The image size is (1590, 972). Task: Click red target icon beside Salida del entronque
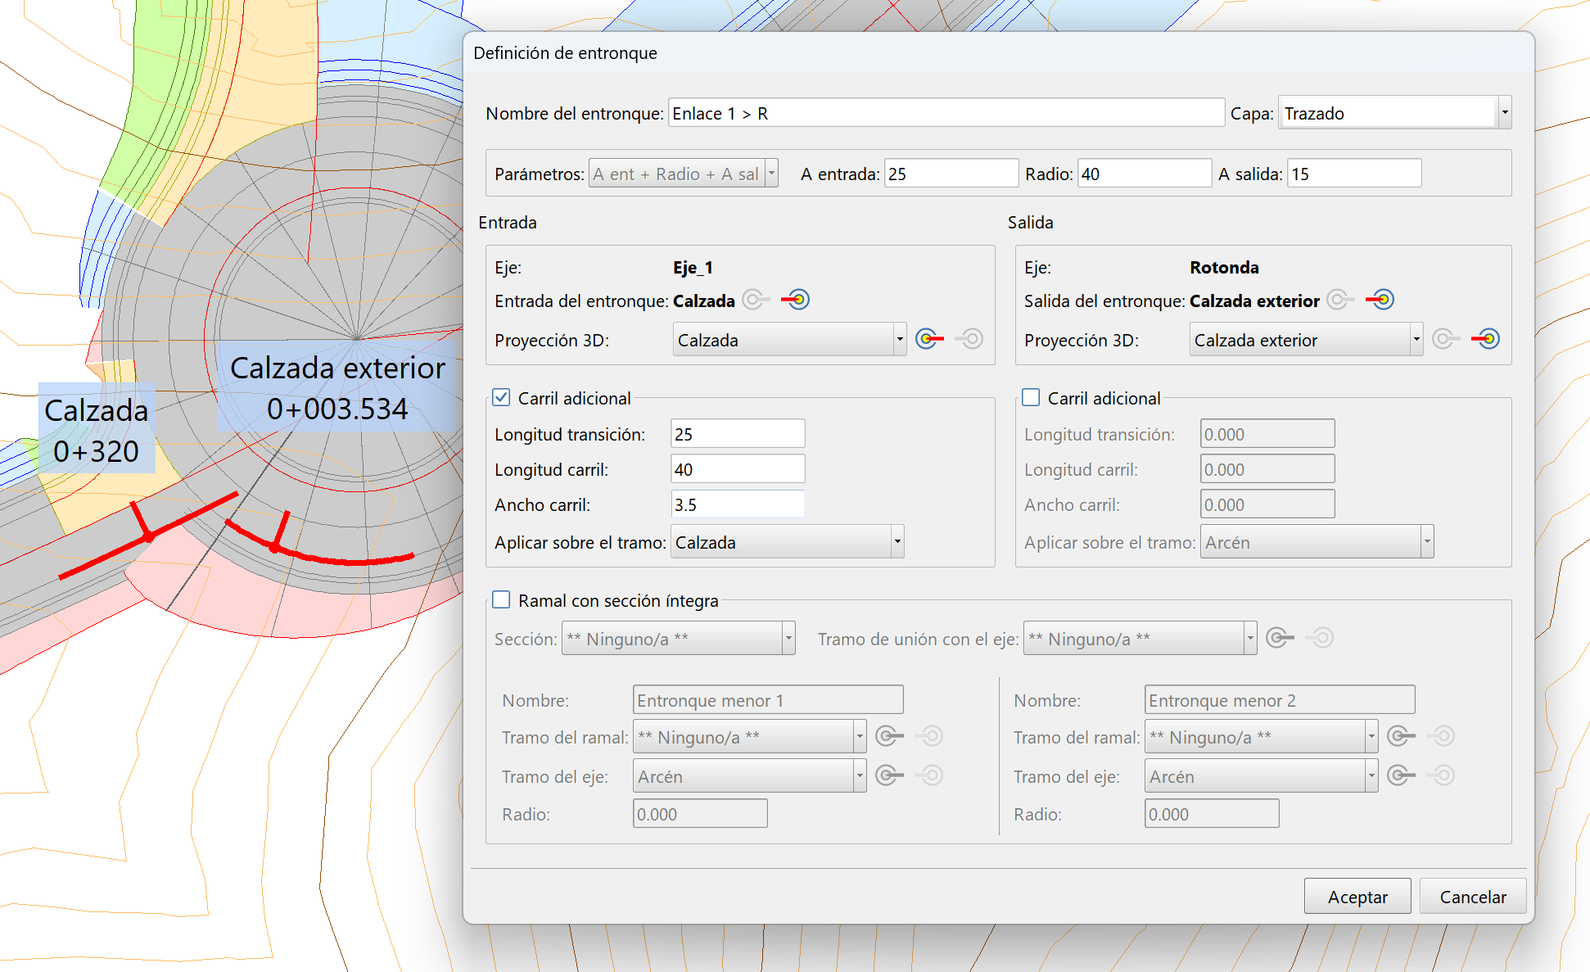1380,300
